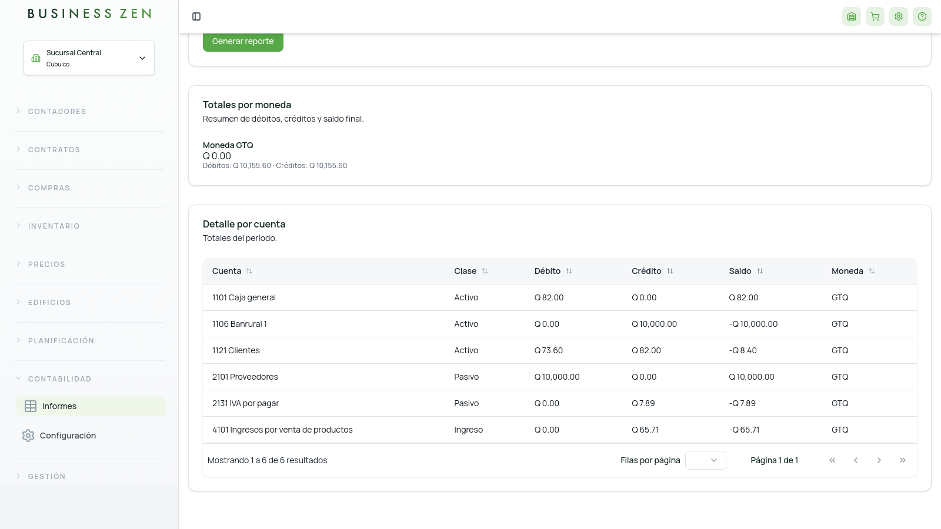
Task: Click the Q 73.60 débito value
Action: pos(549,350)
